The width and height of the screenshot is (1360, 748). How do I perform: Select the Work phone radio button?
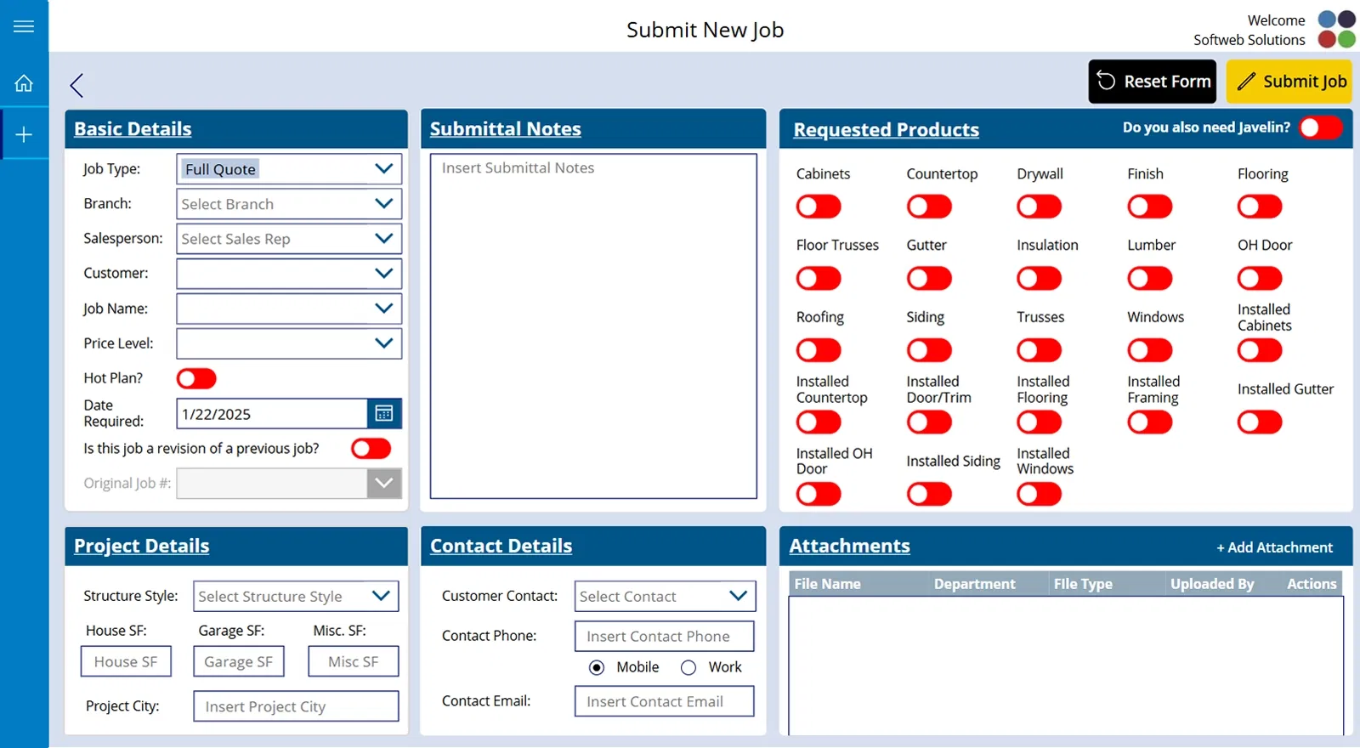coord(688,668)
